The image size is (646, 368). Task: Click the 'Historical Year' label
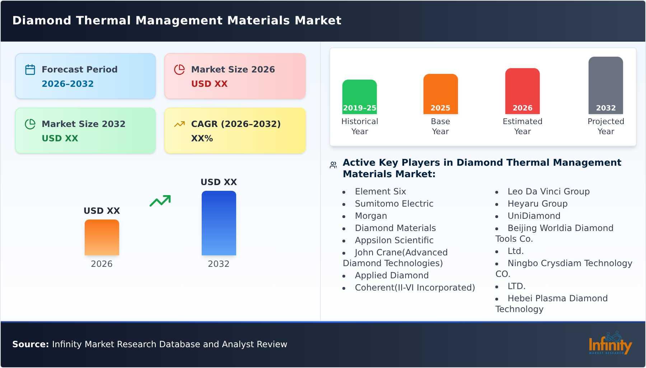point(360,127)
